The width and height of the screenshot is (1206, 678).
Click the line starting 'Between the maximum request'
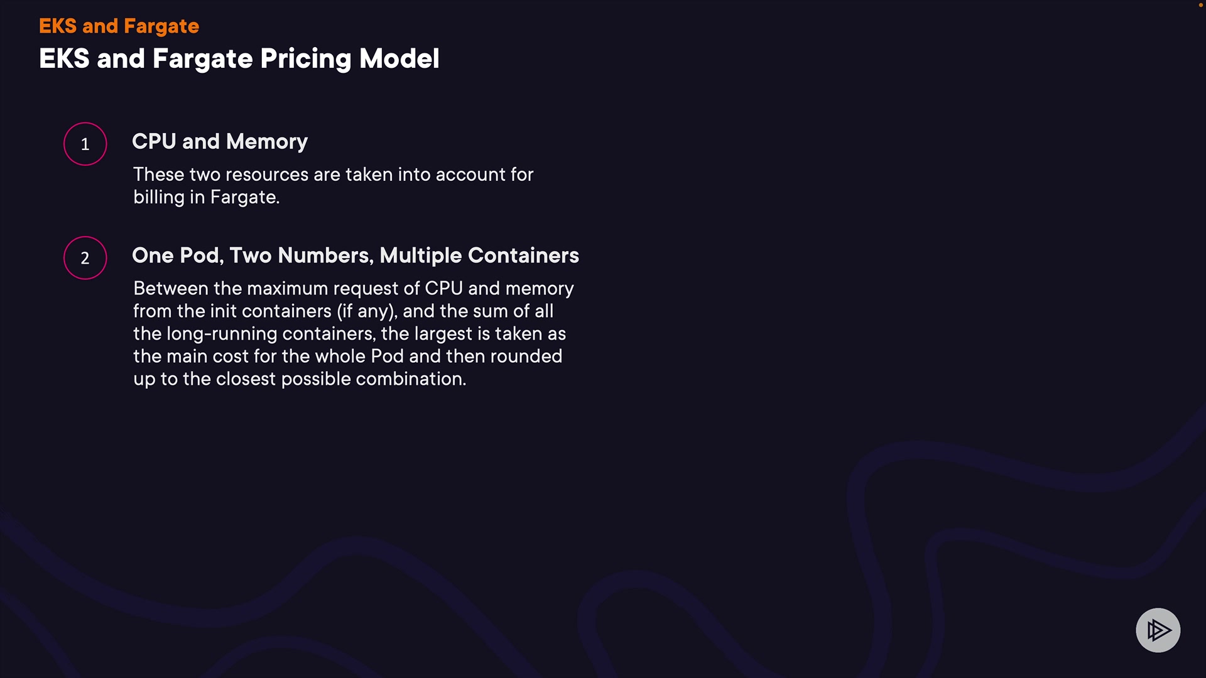tap(353, 288)
